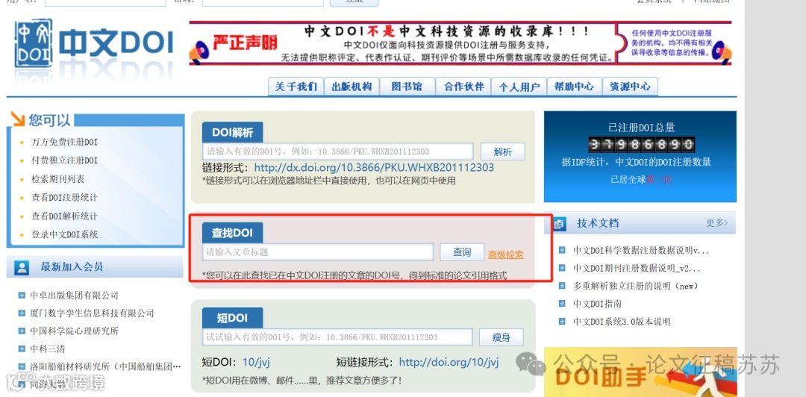This screenshot has height=397, width=806.
Task: Open the 合作伙伴 tab
Action: pos(463,87)
